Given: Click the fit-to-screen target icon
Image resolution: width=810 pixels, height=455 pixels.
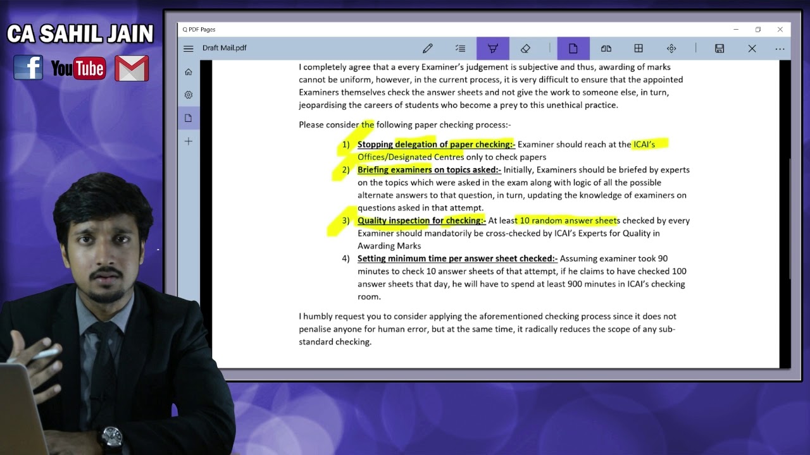Looking at the screenshot, I should tap(671, 49).
